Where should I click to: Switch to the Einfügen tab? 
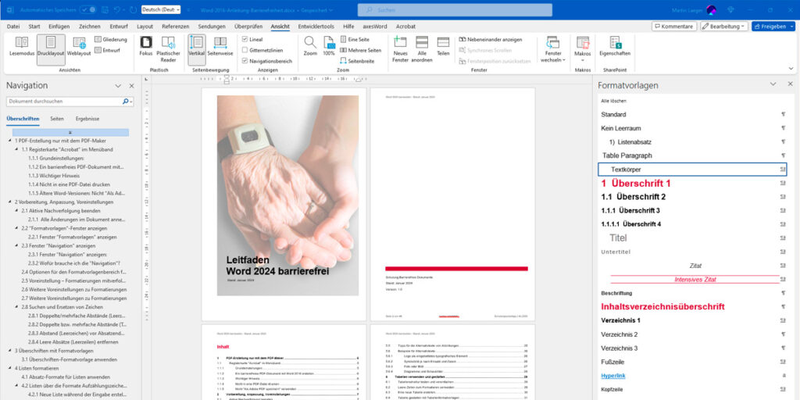pyautogui.click(x=59, y=27)
